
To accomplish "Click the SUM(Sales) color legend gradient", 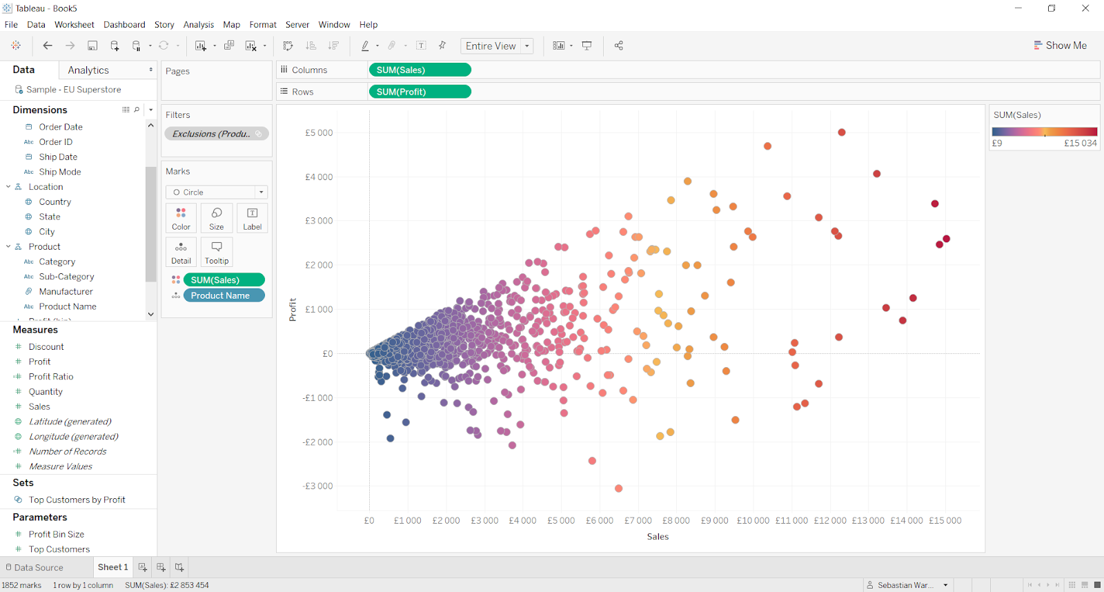I will click(1044, 131).
